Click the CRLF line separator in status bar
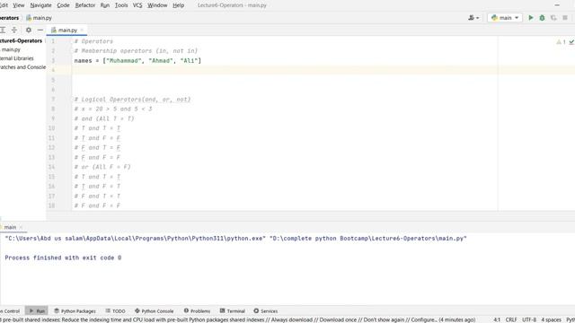 (x=511, y=319)
